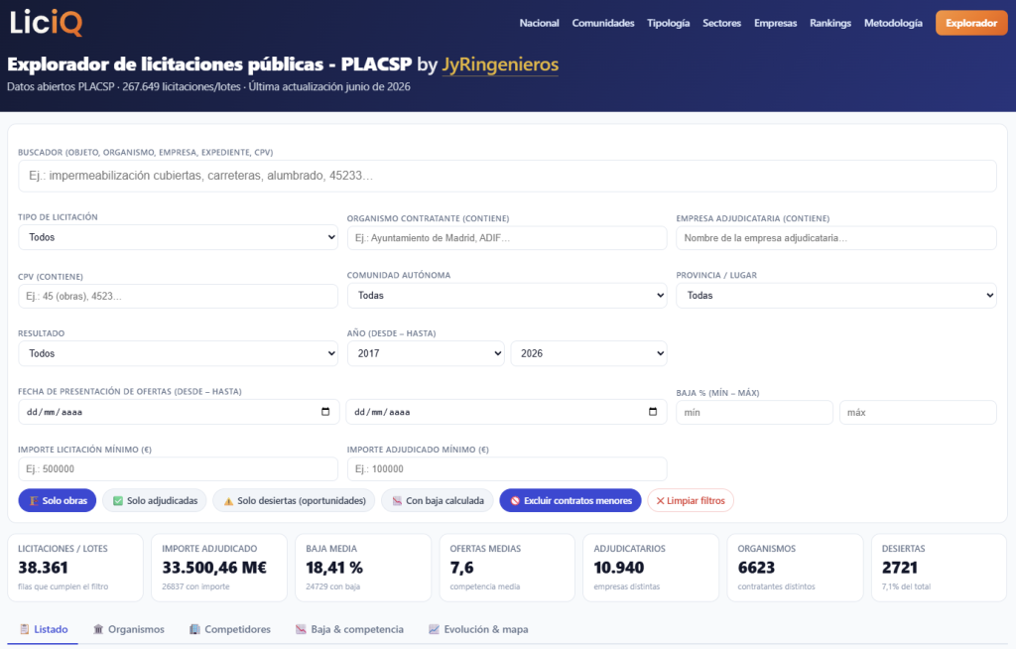
Task: Open the Comunidad autónoma dropdown
Action: coord(507,296)
